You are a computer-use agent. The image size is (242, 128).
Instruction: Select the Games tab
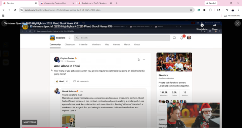116,44
